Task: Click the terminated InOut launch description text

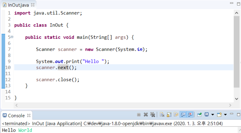Action: tap(112, 124)
